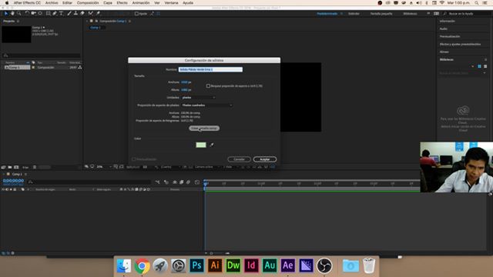The height and width of the screenshot is (277, 493).
Task: Select the Rotation tool
Action: click(27, 14)
